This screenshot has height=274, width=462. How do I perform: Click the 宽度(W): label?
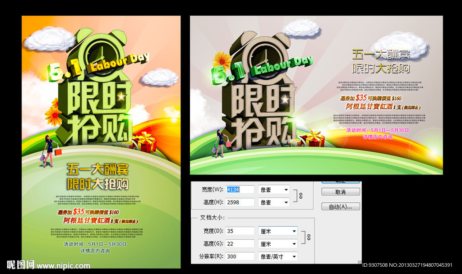click(213, 190)
